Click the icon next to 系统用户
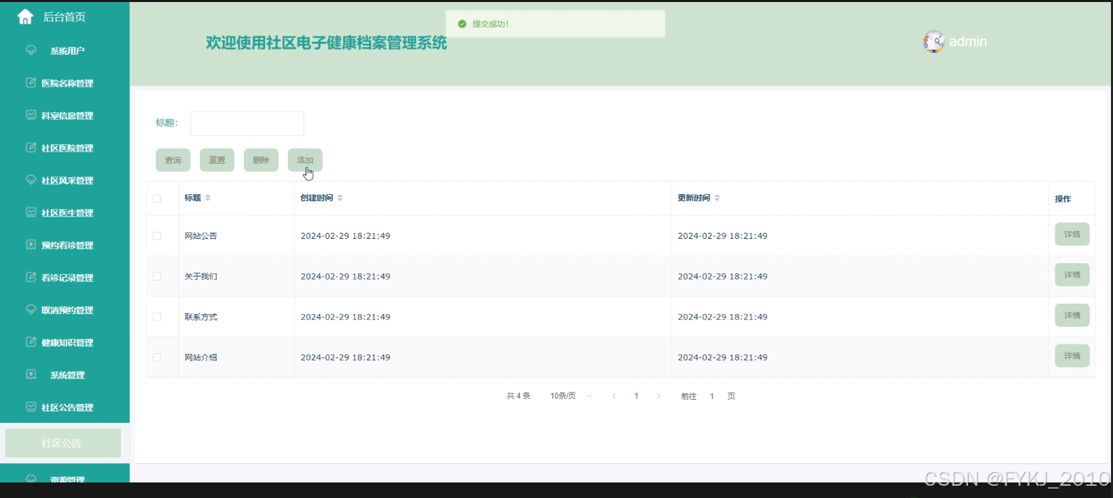 tap(31, 50)
